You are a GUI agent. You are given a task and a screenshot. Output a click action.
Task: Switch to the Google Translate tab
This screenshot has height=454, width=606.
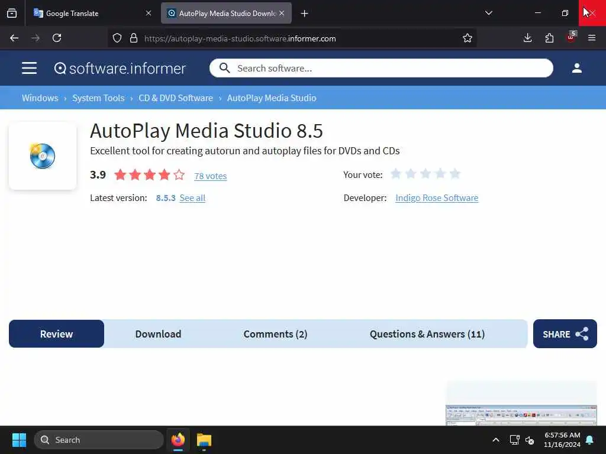(93, 14)
